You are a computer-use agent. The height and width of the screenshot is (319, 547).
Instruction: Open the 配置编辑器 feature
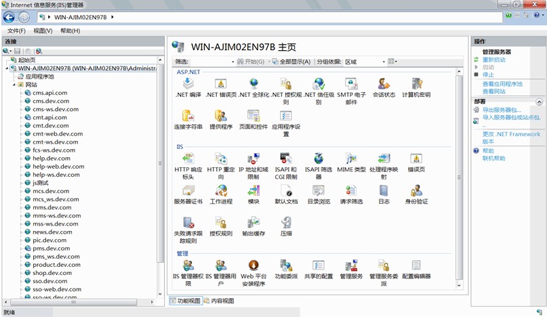coord(416,269)
